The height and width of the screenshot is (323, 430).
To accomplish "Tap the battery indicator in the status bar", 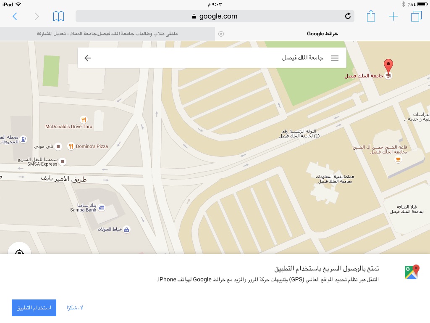I will click(x=422, y=4).
